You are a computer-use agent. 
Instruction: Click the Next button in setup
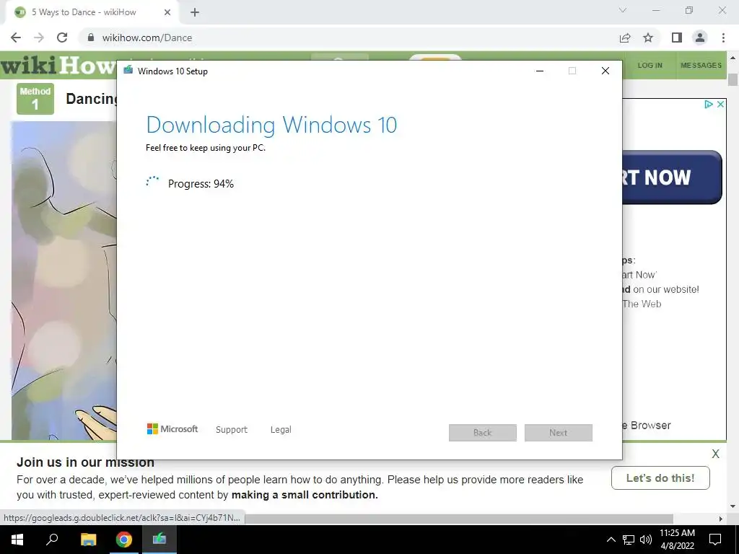(x=559, y=433)
